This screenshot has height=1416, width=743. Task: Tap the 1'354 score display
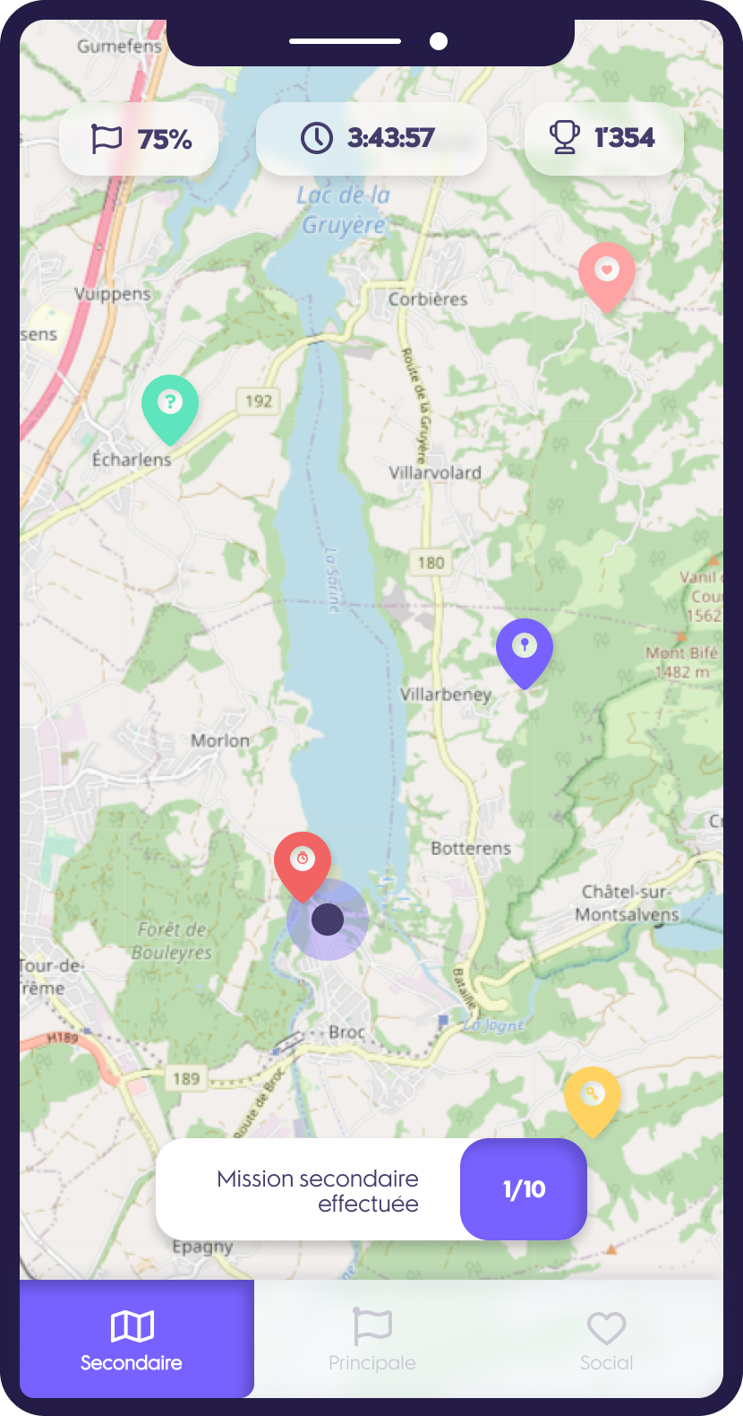point(625,137)
